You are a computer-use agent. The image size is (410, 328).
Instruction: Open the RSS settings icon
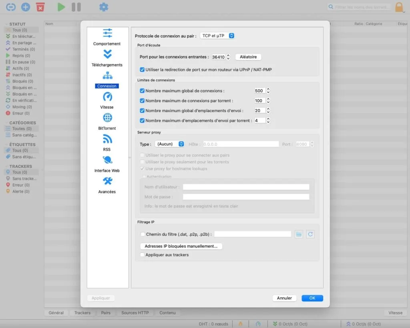(x=107, y=139)
